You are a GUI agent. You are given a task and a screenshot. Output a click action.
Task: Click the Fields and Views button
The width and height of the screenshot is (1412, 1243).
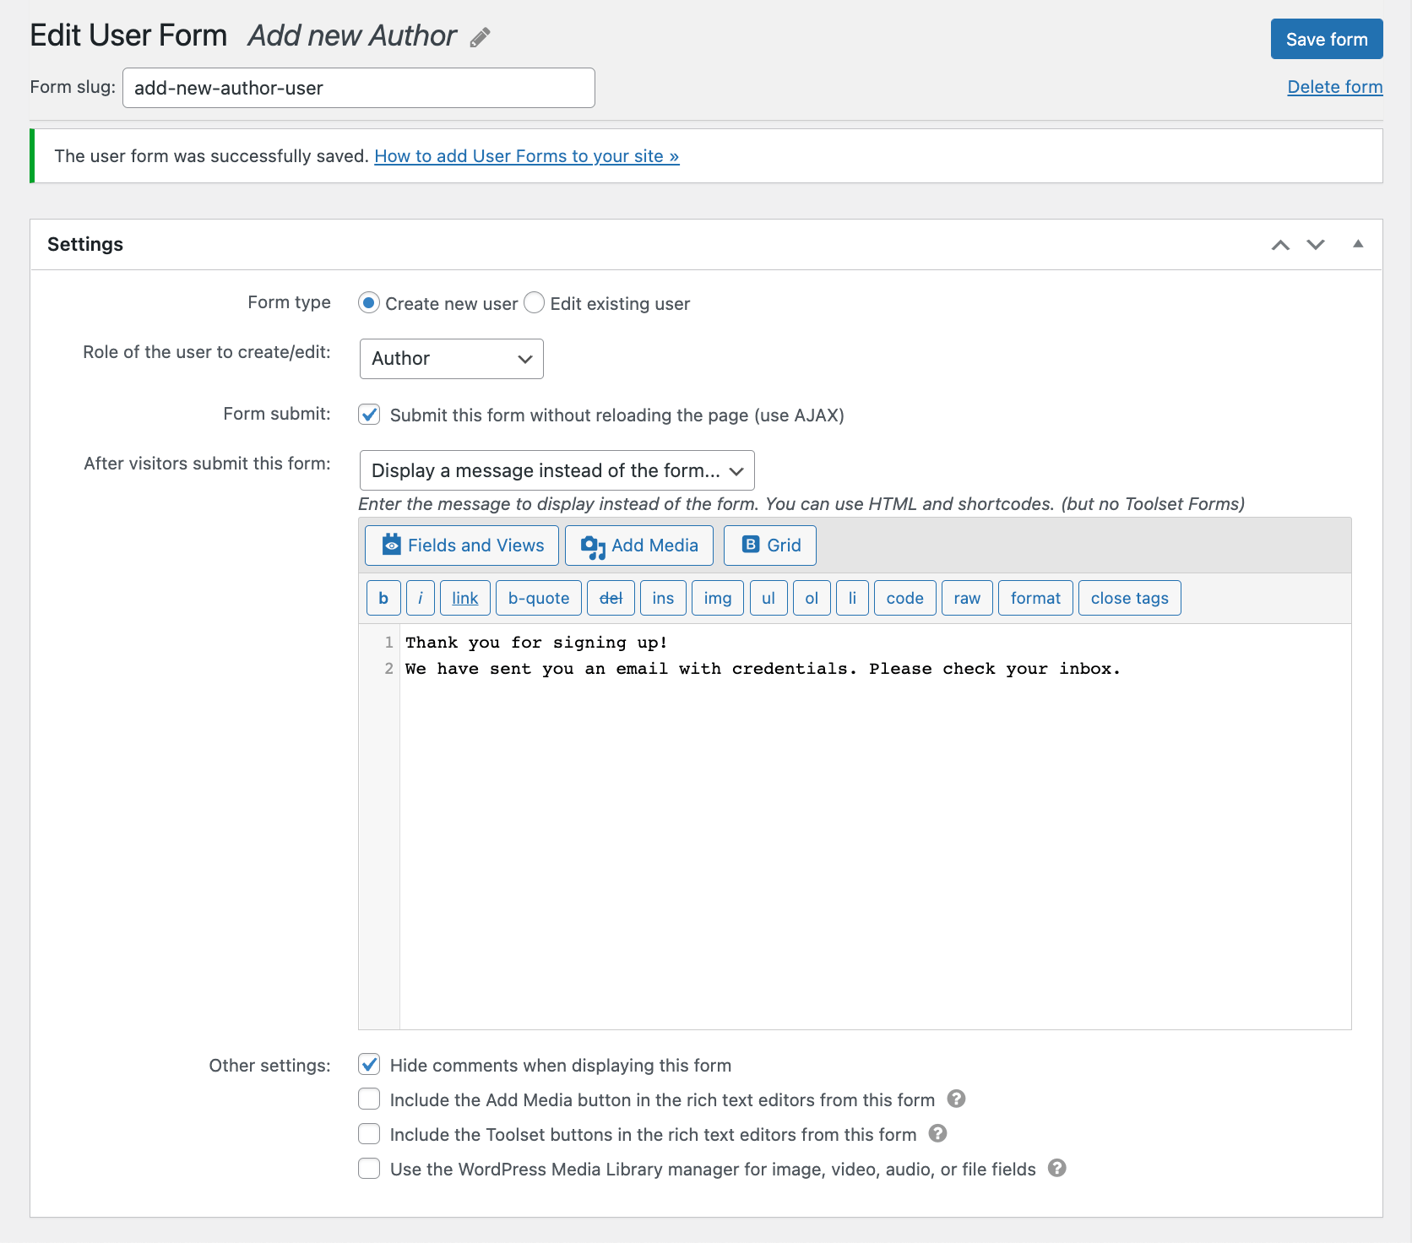[x=462, y=546]
